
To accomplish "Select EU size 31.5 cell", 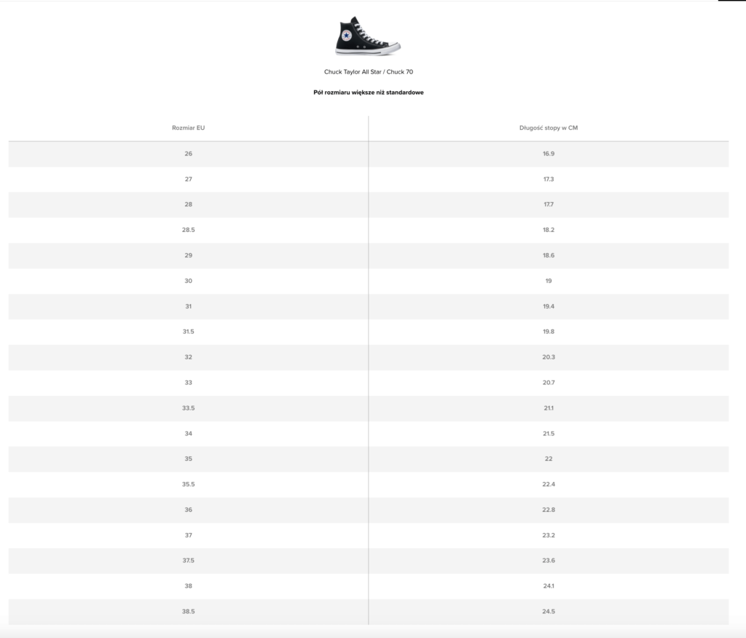I will (188, 332).
